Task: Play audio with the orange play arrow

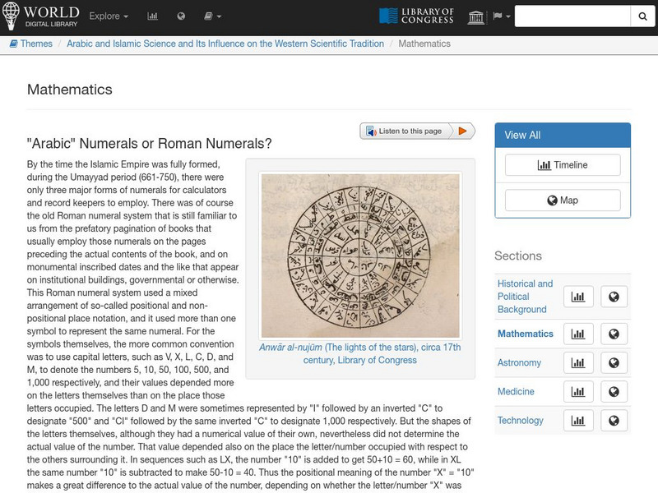Action: (x=463, y=131)
